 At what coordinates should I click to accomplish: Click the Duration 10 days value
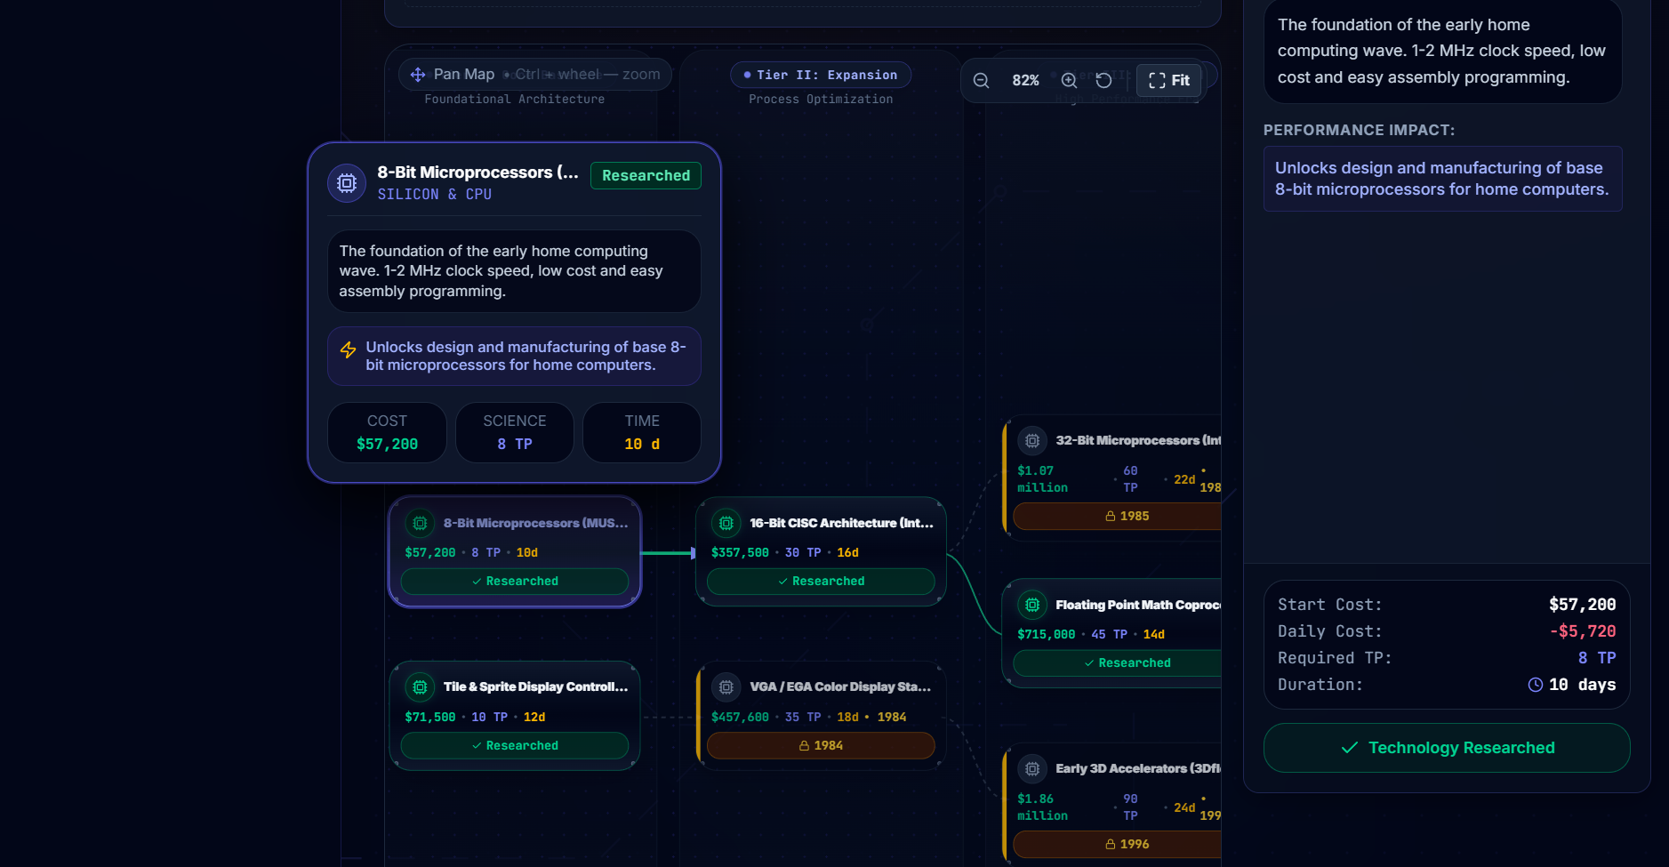(1583, 685)
